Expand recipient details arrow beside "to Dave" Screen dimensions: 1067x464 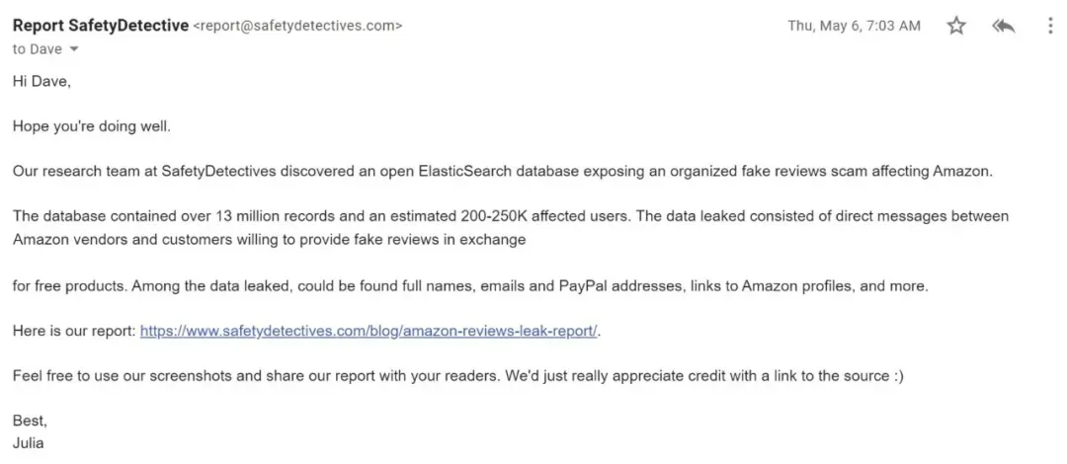74,49
